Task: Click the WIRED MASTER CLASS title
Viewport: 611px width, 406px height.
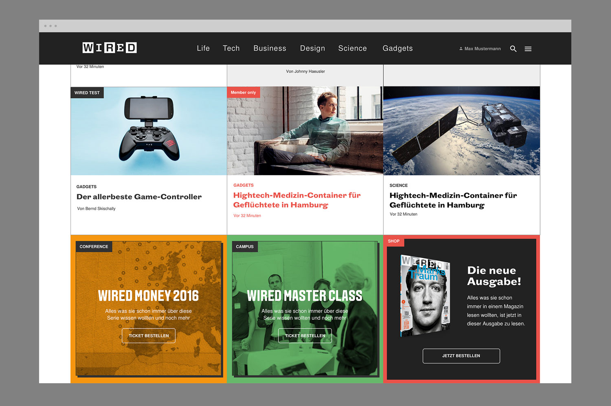Action: (305, 296)
